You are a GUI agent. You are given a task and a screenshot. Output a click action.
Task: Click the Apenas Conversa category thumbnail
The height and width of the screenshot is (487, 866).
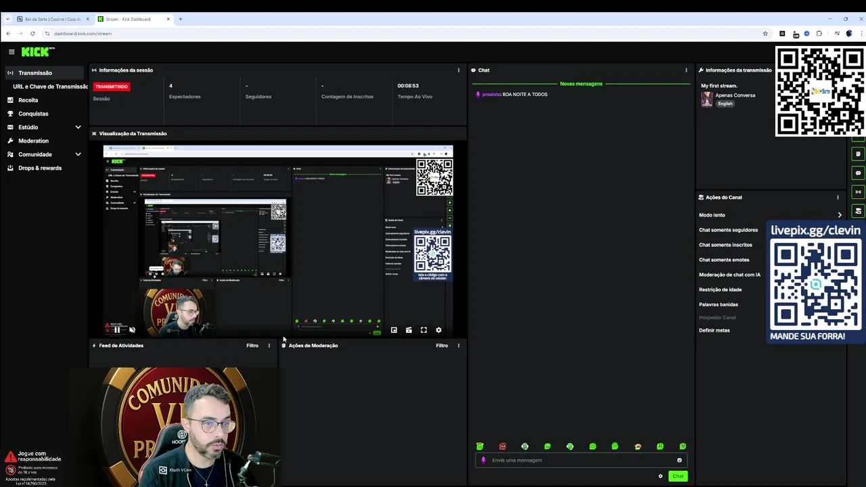pos(707,99)
